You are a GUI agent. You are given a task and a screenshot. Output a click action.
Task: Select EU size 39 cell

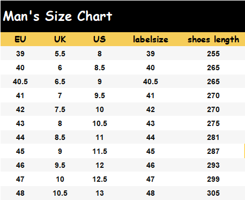[x=20, y=54]
